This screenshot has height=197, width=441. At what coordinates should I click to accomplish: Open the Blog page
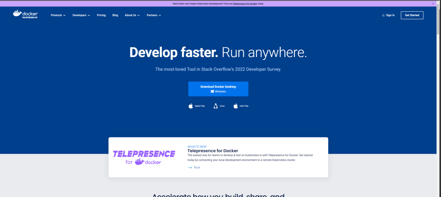click(115, 15)
